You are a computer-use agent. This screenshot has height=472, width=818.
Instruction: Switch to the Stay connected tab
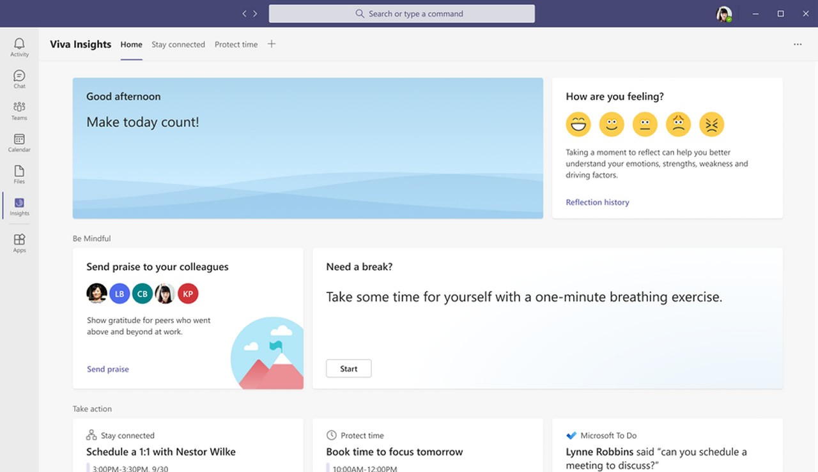[178, 44]
